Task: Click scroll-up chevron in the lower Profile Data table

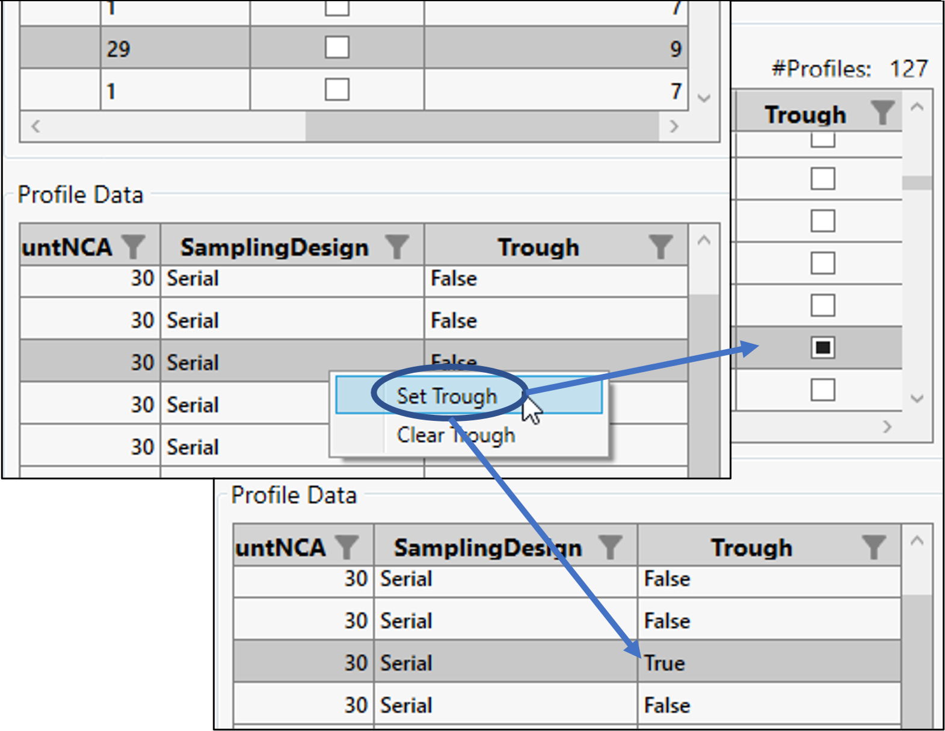Action: pos(917,541)
